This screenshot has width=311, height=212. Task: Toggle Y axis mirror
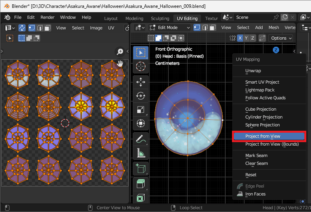point(247,38)
